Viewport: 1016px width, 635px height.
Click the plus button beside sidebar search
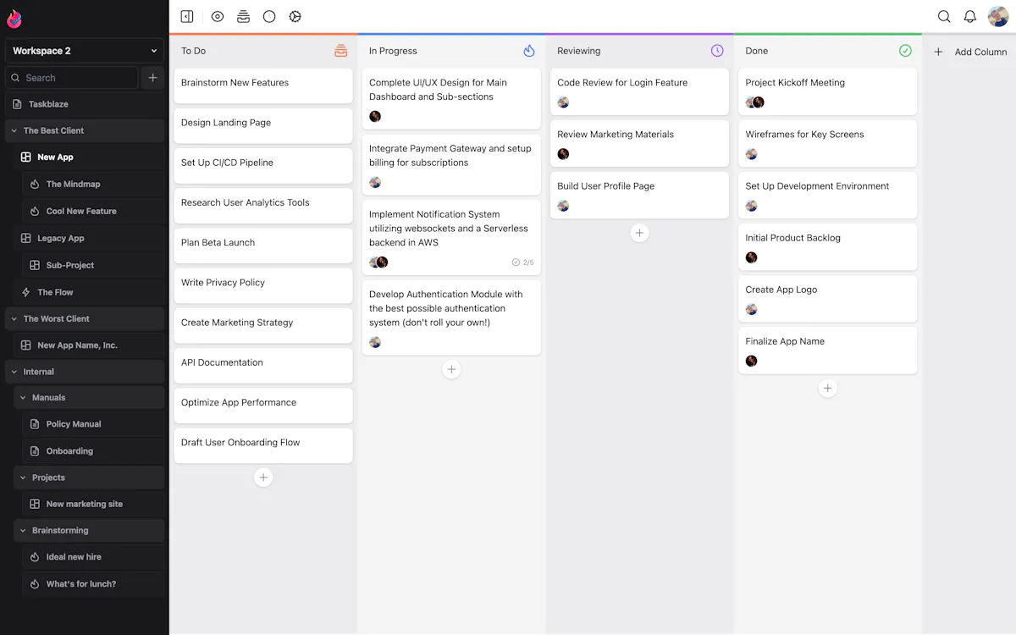coord(152,78)
